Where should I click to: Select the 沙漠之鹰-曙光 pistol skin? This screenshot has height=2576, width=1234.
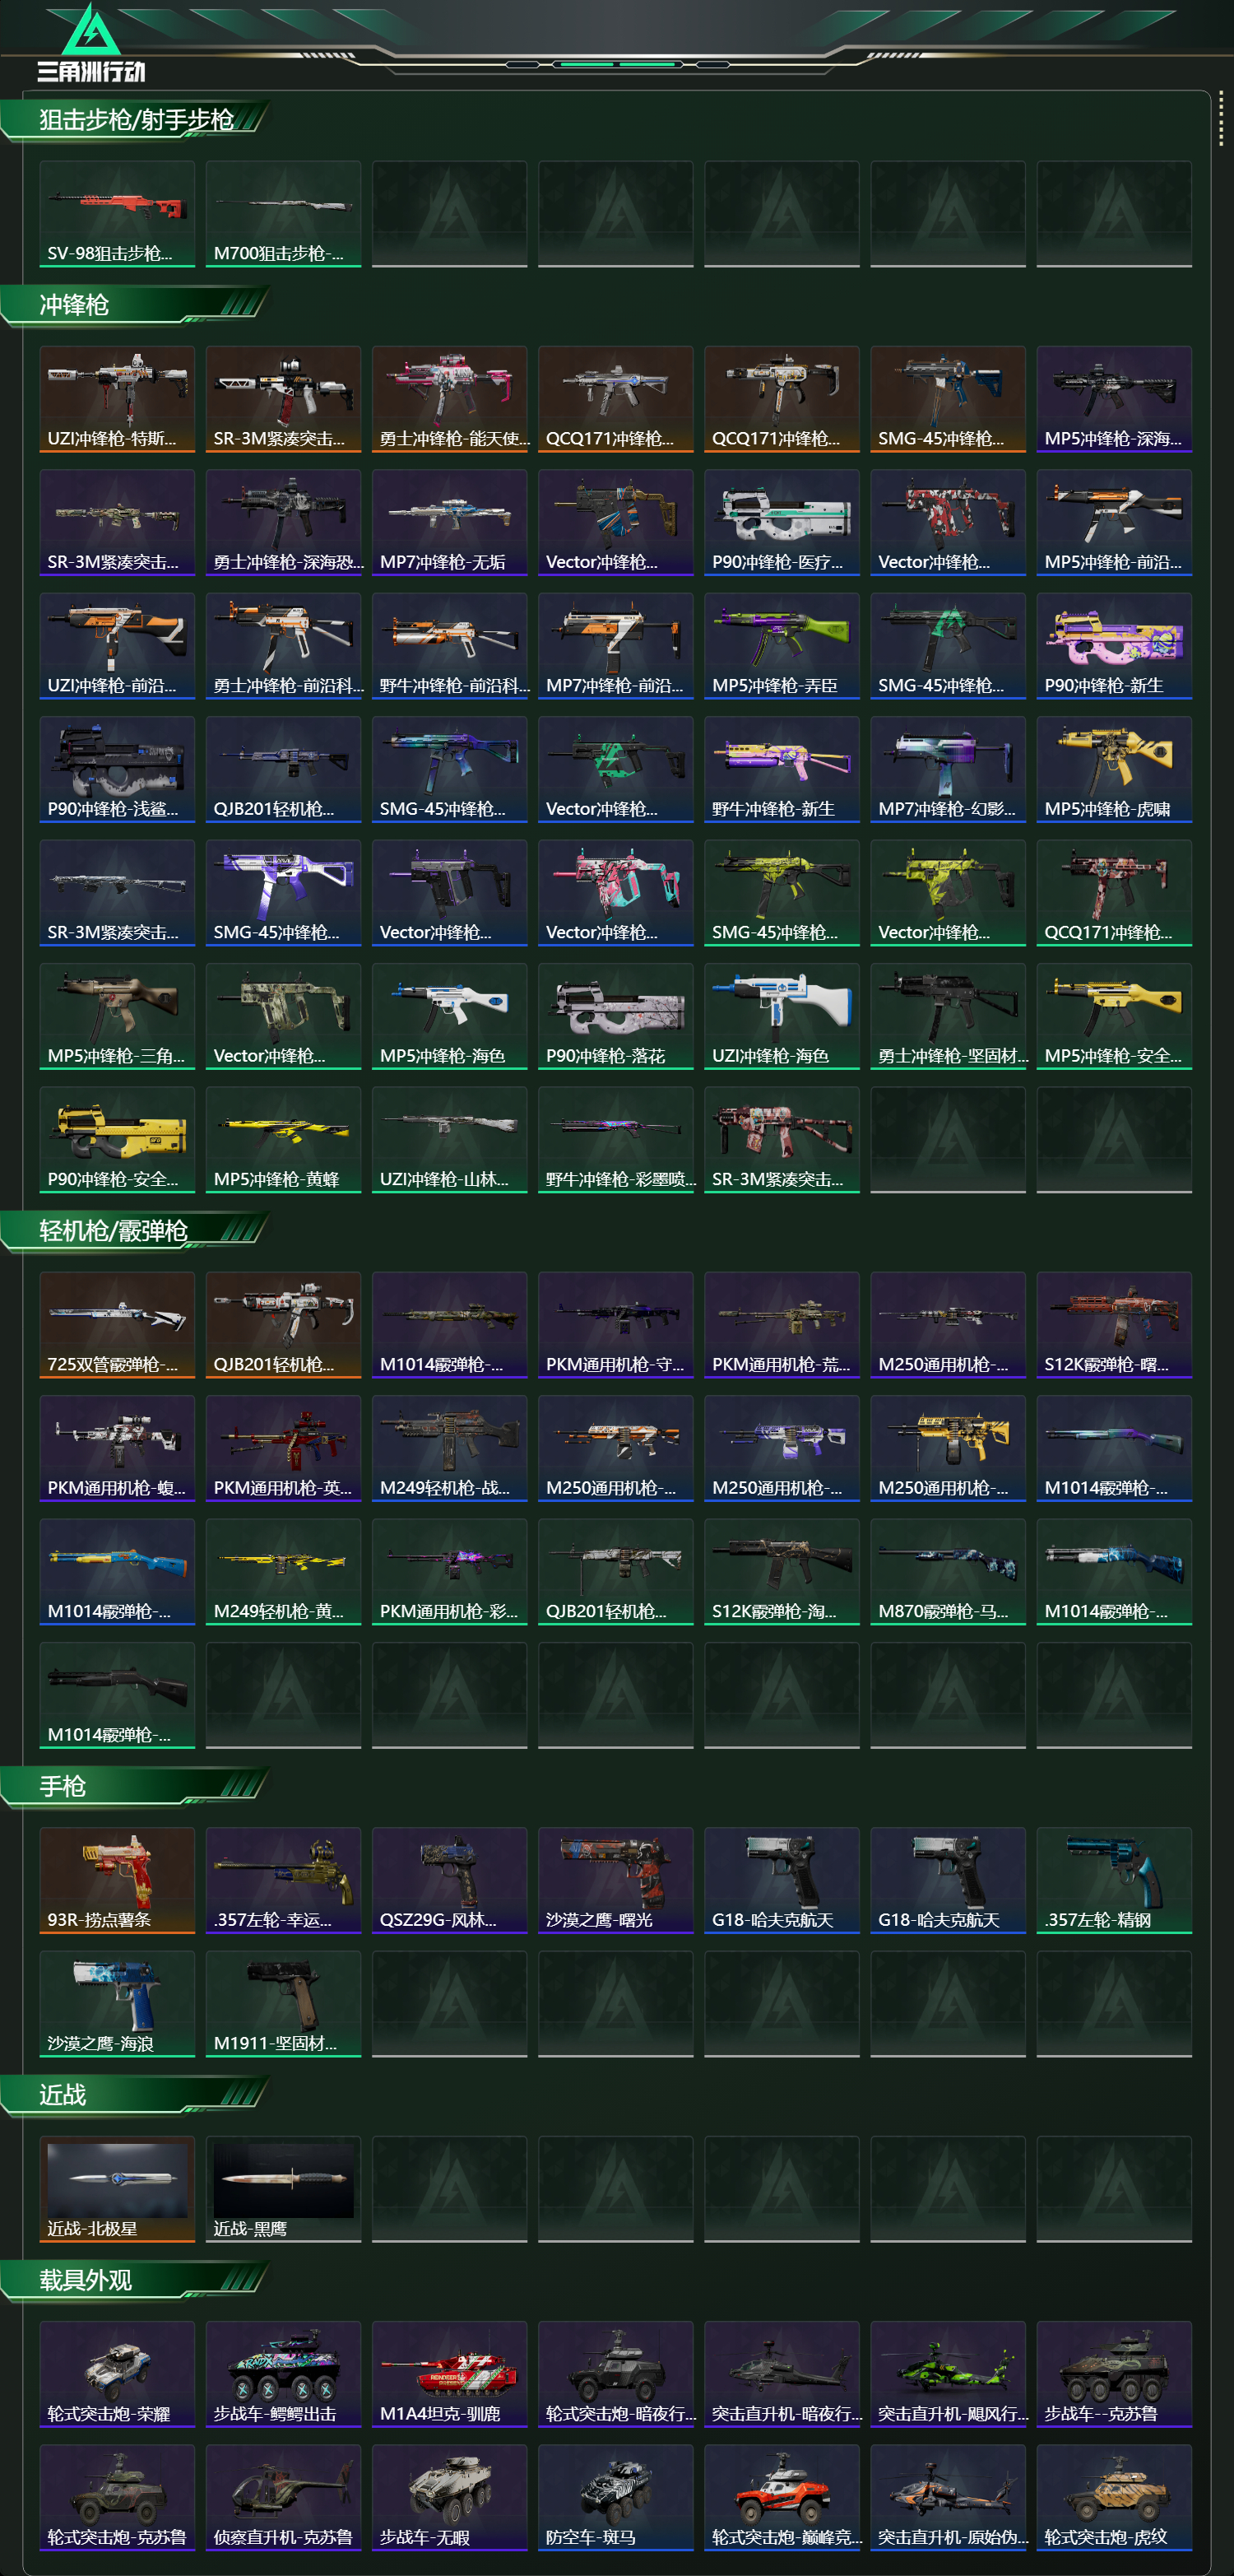[615, 1881]
